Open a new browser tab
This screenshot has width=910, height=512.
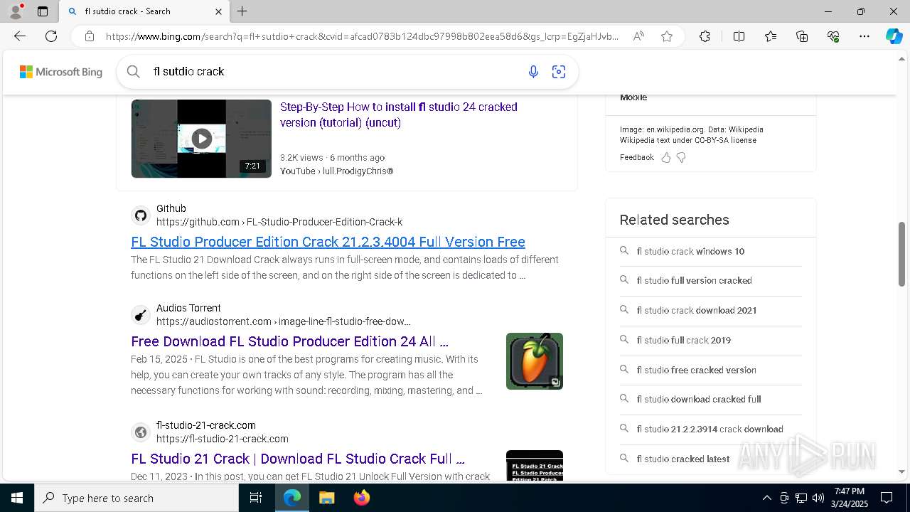[242, 11]
